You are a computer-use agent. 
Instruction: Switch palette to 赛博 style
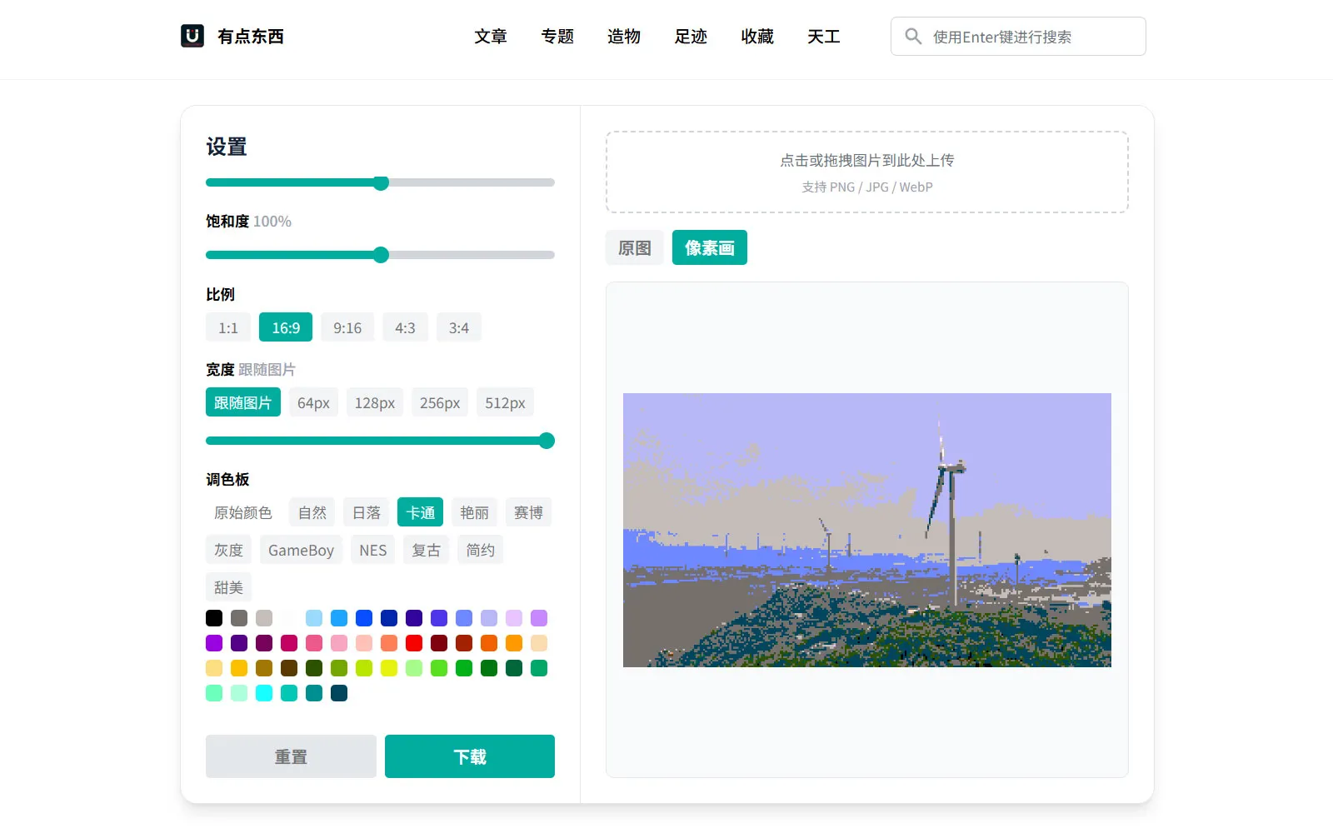click(528, 511)
